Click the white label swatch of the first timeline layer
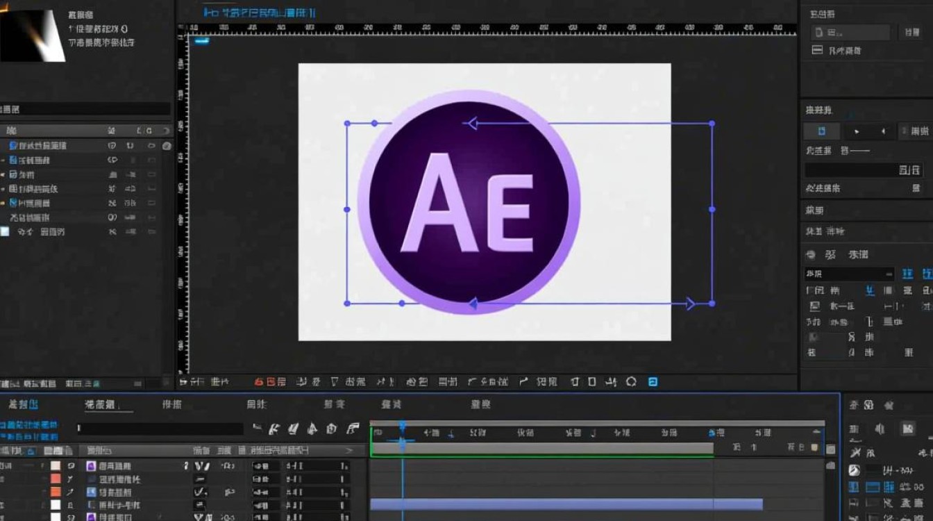Viewport: 933px width, 521px height. (x=55, y=466)
